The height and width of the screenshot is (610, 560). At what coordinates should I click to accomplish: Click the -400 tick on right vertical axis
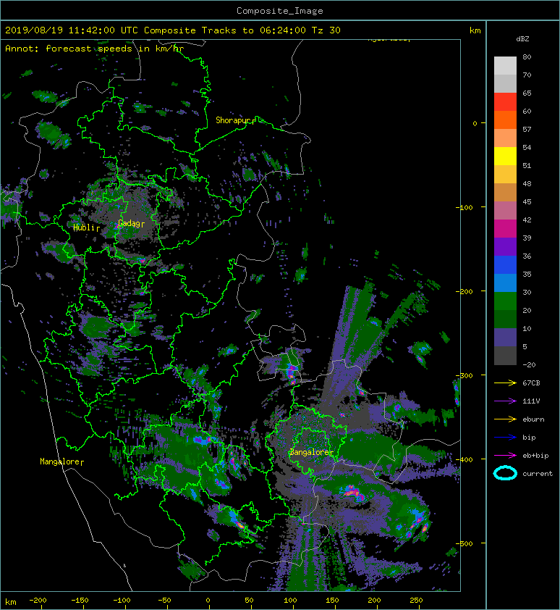click(464, 459)
